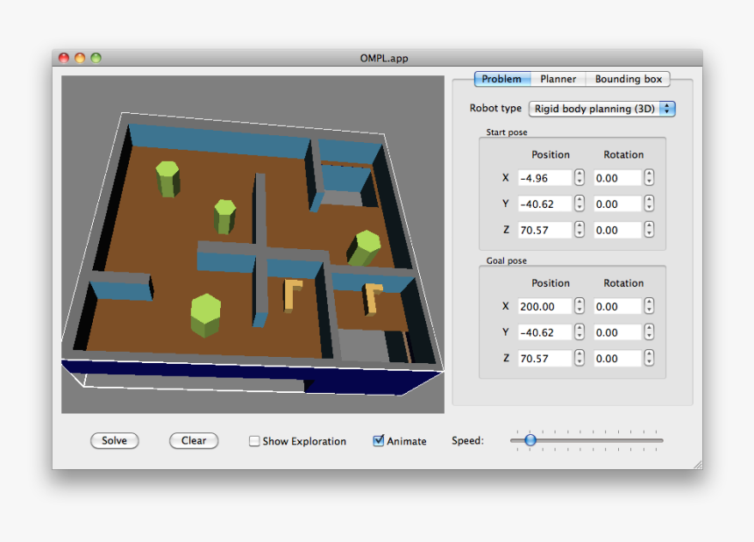
Task: Click the window resize grip corner
Action: [x=698, y=465]
